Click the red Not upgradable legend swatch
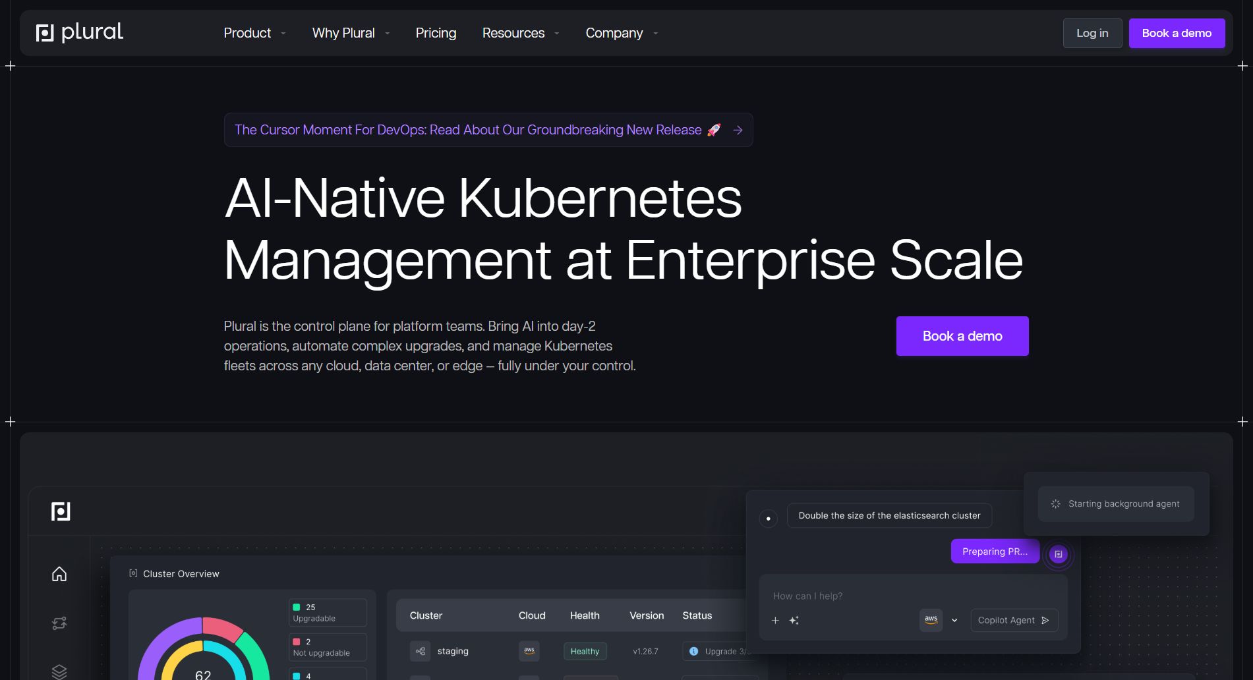Image resolution: width=1253 pixels, height=680 pixels. [x=297, y=642]
